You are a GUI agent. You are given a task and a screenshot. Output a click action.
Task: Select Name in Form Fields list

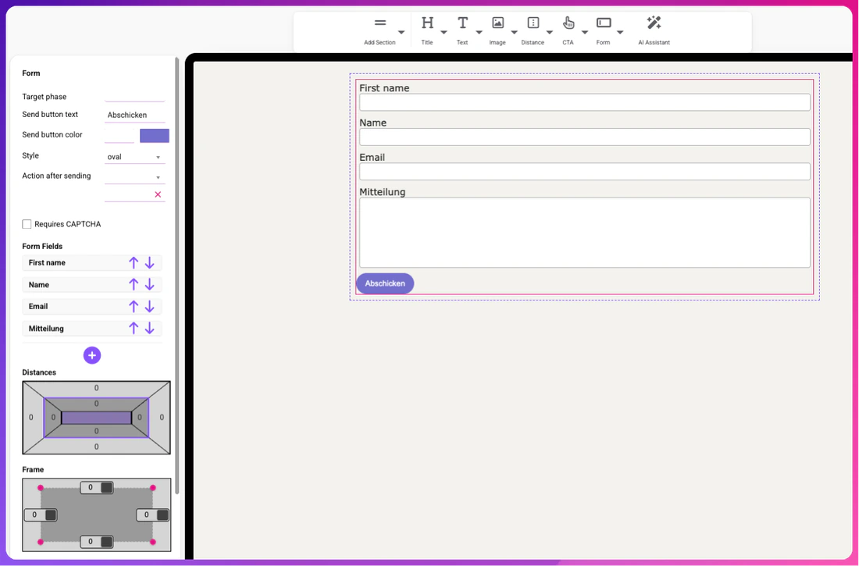39,284
